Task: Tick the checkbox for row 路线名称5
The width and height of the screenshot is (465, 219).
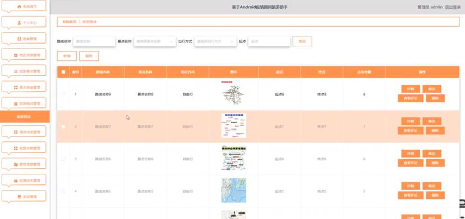Action: point(63,191)
